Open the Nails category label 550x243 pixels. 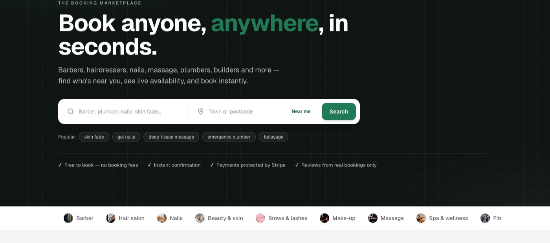(x=176, y=218)
